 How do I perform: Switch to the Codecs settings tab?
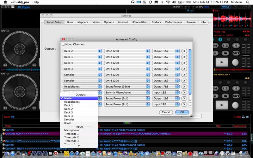point(156,22)
